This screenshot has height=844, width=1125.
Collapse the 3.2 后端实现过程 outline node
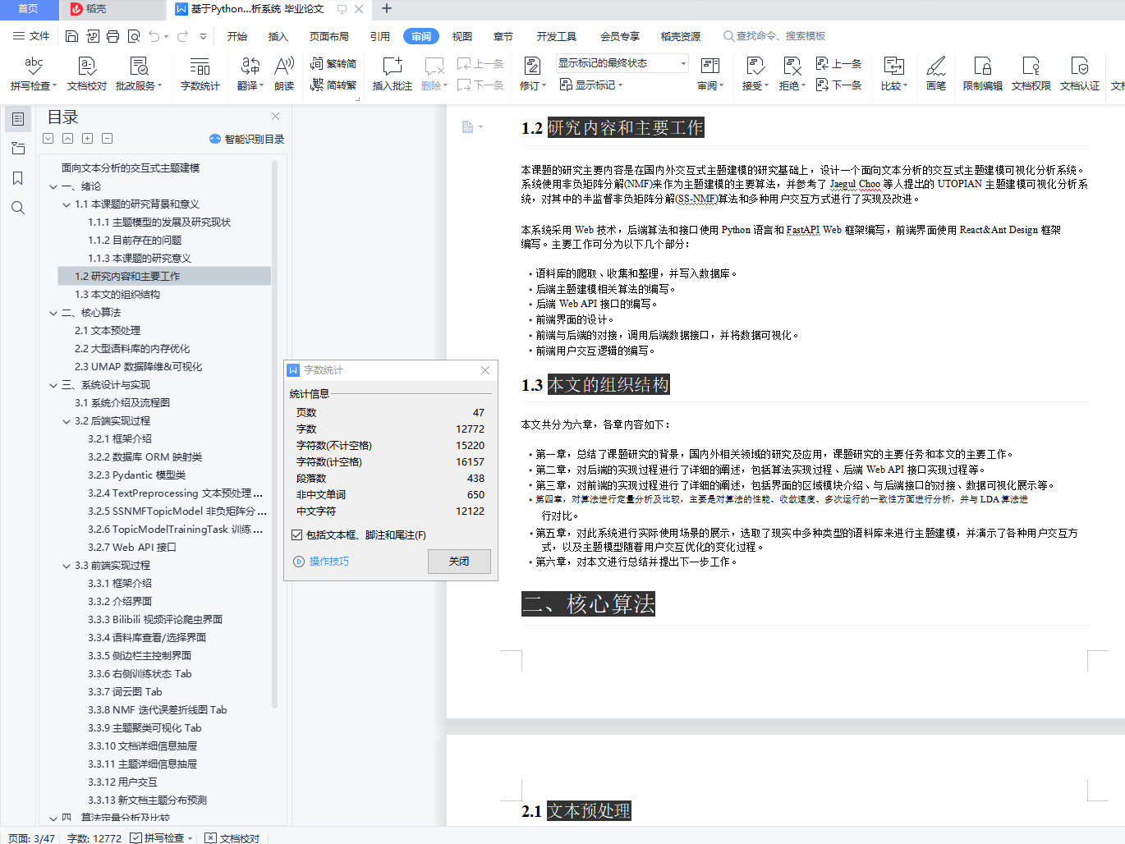click(x=67, y=421)
